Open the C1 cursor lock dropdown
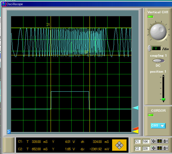Viewport: 172px width, 154px height. click(x=165, y=141)
